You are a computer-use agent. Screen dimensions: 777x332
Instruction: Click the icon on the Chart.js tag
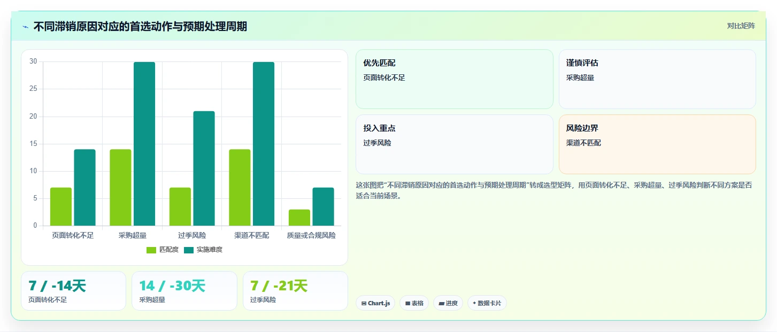tap(364, 303)
